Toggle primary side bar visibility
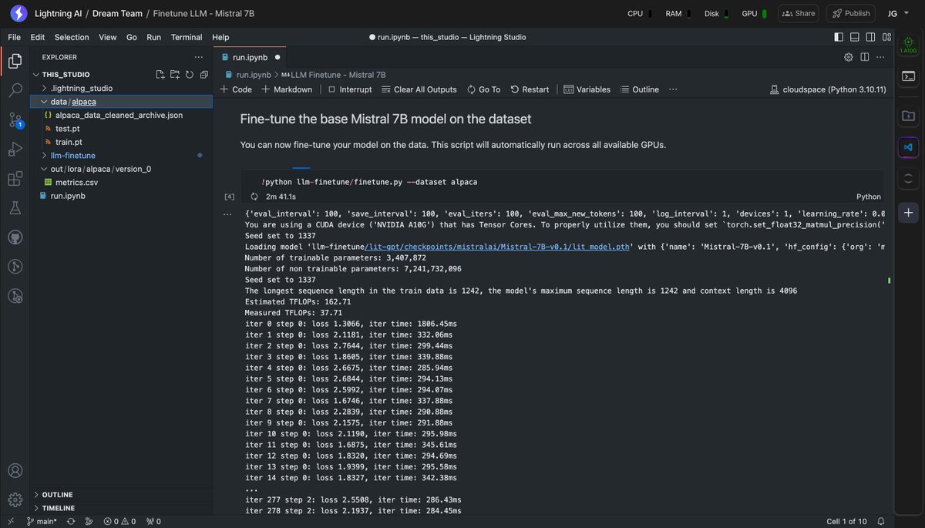925x528 pixels. point(839,37)
